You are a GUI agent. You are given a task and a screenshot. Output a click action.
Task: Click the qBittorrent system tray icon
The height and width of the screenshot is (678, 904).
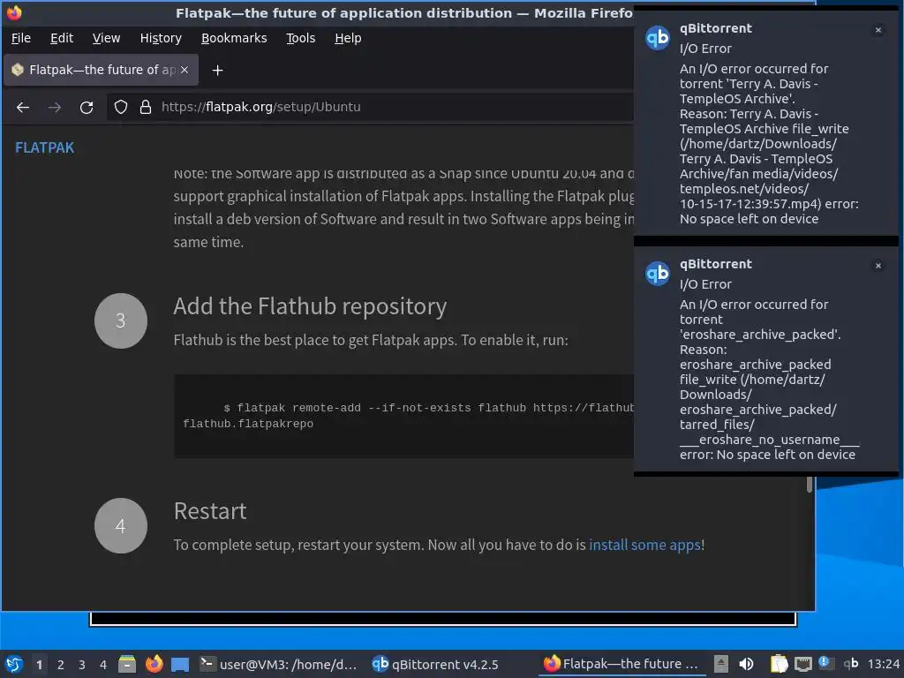[x=851, y=664]
